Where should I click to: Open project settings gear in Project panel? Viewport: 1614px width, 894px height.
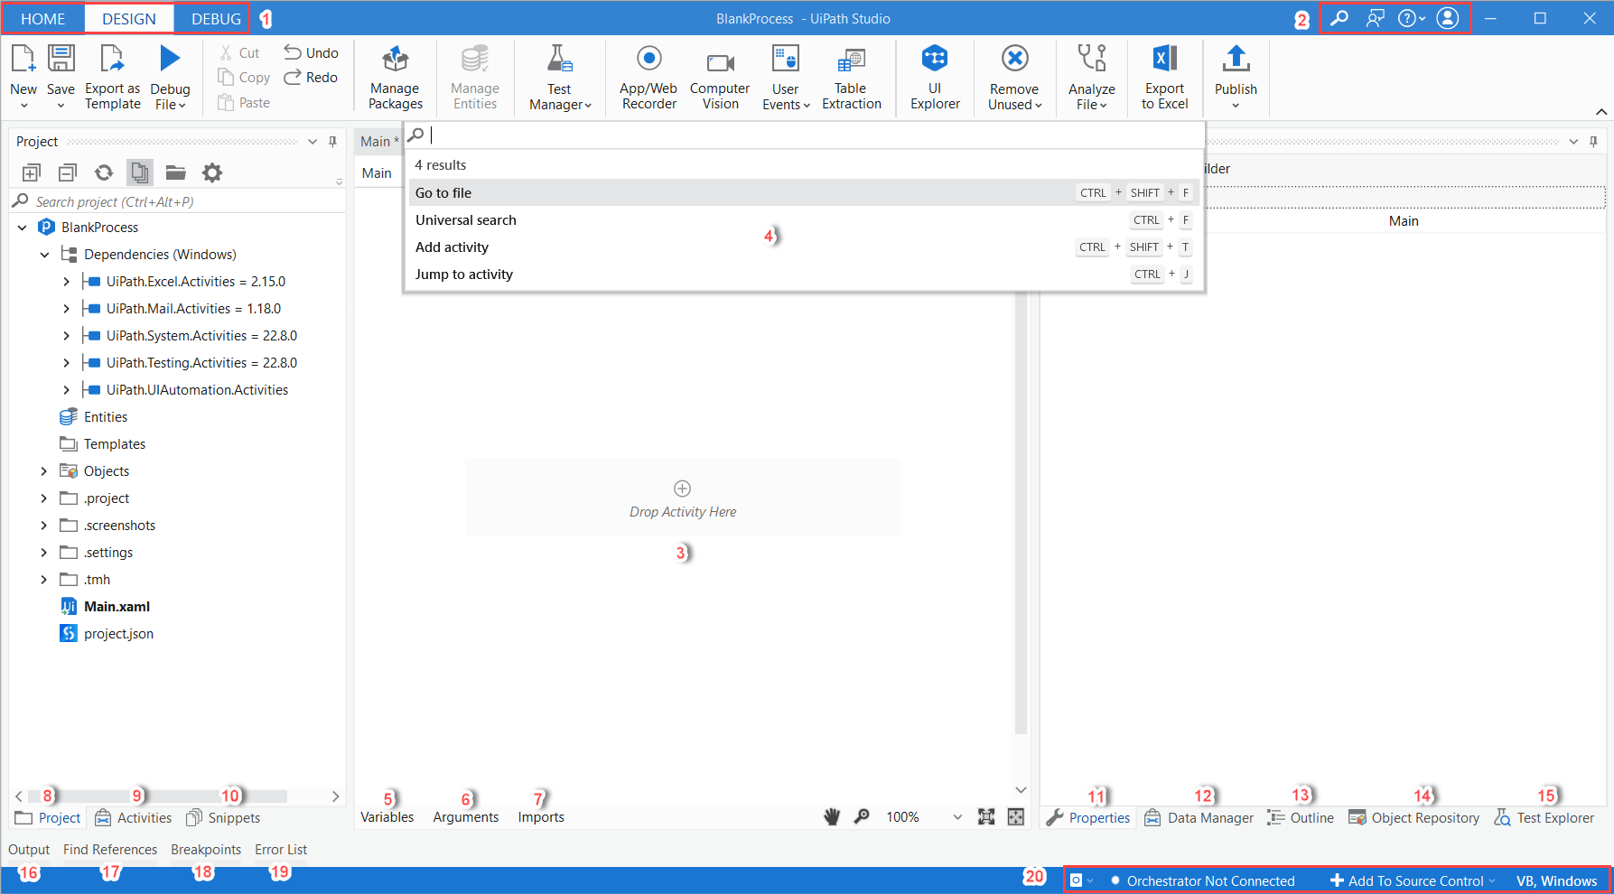pos(211,172)
